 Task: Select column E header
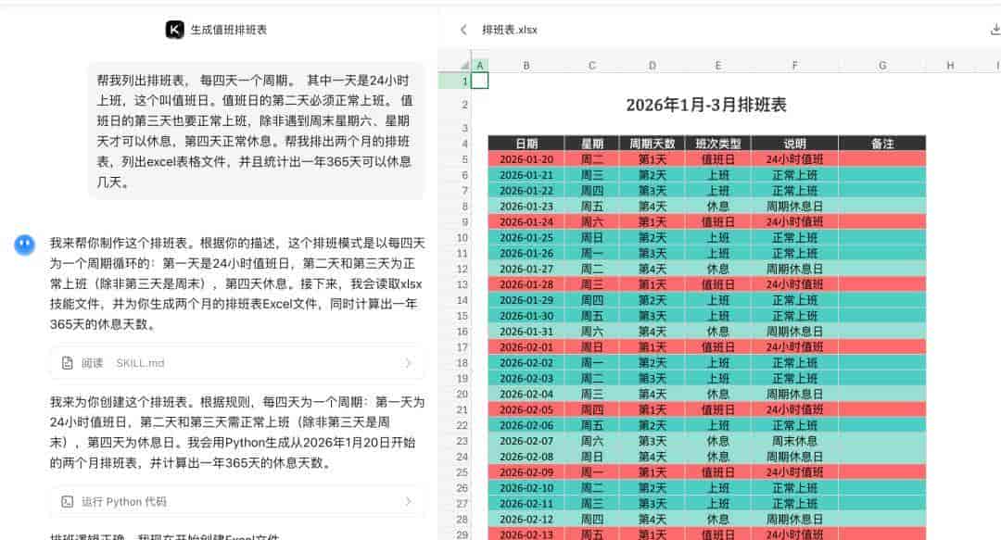pyautogui.click(x=718, y=65)
